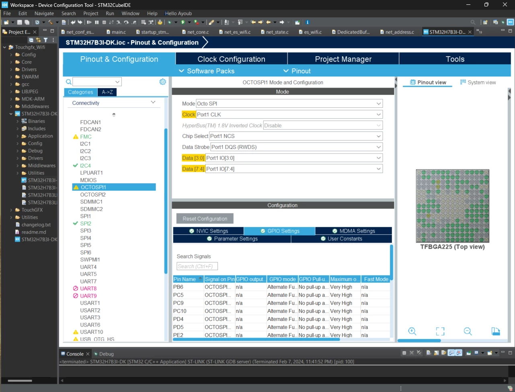
Task: Click the Save icon in the toolbar
Action: click(x=19, y=22)
